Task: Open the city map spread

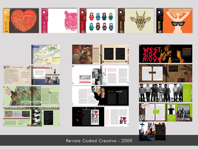Action: pyautogui.click(x=46, y=54)
